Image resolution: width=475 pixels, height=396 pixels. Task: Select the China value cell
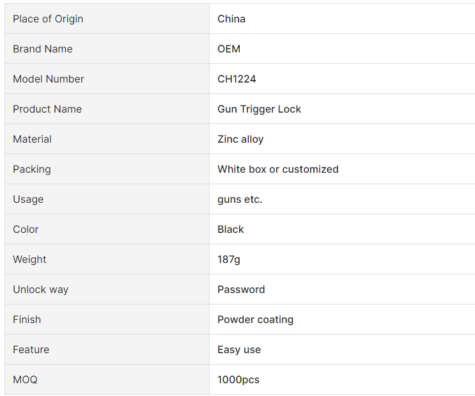pyautogui.click(x=342, y=19)
